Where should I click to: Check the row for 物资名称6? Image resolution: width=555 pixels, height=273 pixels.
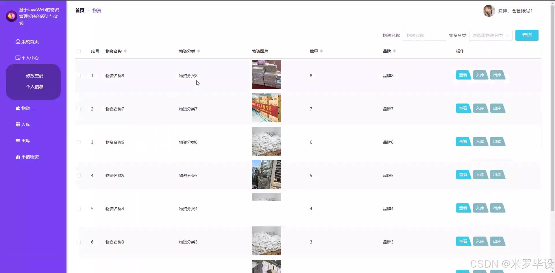coord(79,142)
